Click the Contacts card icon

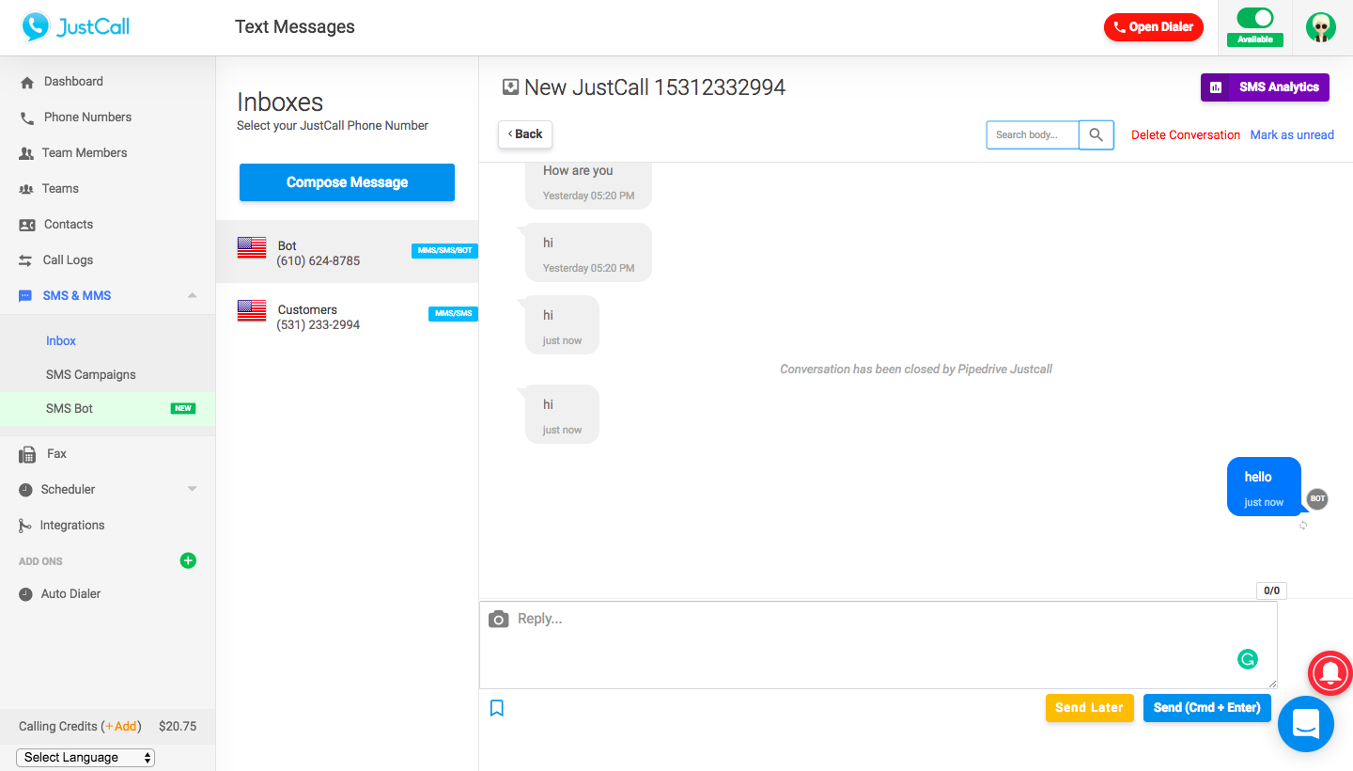click(x=27, y=225)
